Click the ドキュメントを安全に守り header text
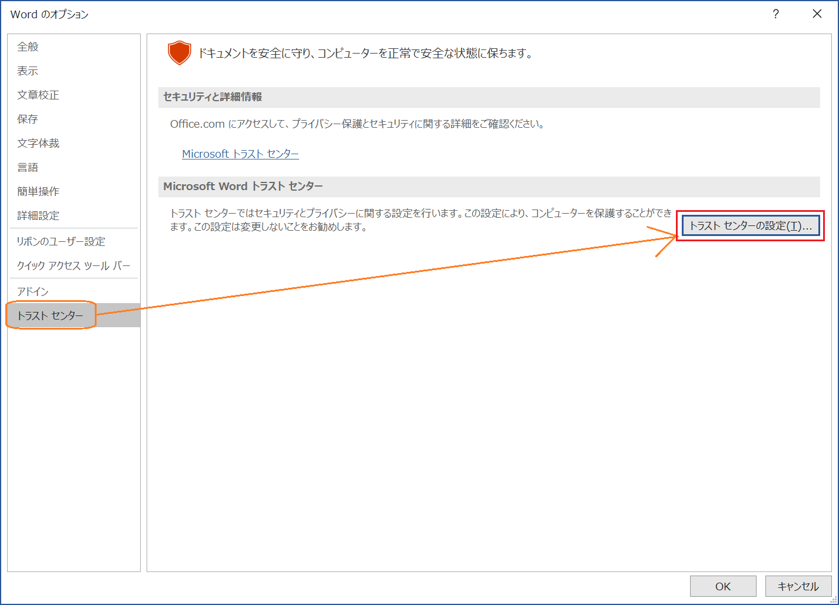 tap(365, 54)
